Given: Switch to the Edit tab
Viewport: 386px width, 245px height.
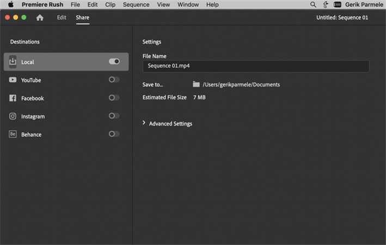Looking at the screenshot, I should 62,17.
